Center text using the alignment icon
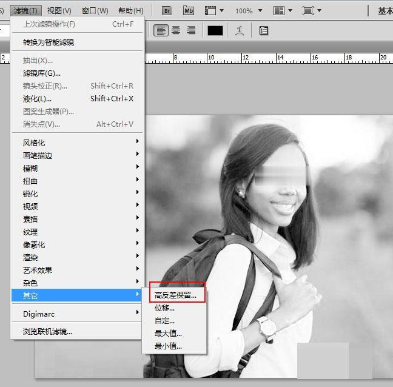The image size is (393, 387). click(x=176, y=30)
